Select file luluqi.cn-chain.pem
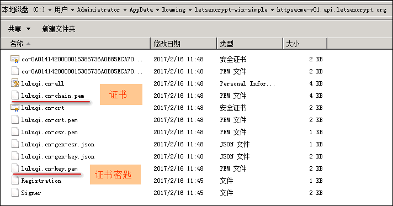The width and height of the screenshot is (393, 206). 52,96
